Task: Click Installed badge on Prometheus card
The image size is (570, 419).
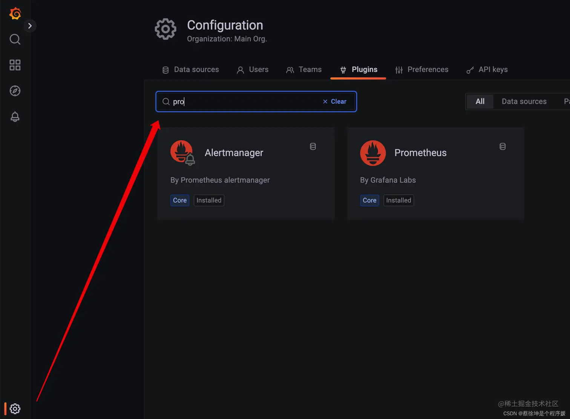Action: point(398,200)
